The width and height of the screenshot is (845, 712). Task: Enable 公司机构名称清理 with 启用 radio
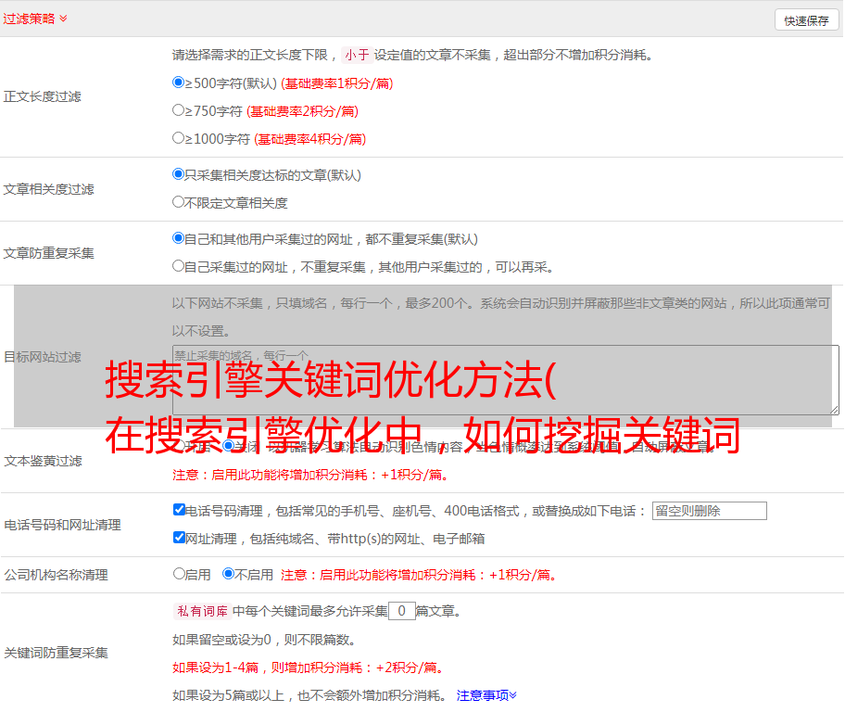[x=180, y=574]
